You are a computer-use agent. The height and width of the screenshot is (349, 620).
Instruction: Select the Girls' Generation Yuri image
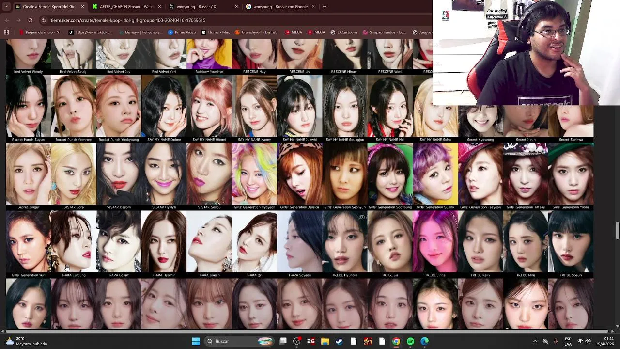pyautogui.click(x=28, y=241)
